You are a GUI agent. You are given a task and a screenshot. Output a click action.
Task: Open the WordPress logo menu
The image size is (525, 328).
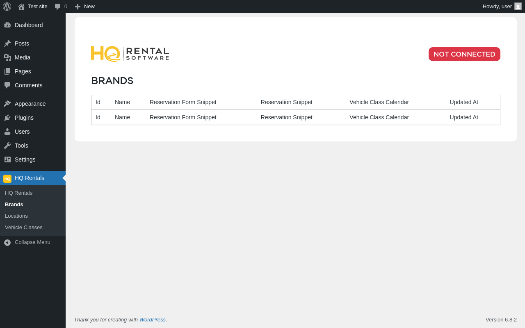click(7, 7)
